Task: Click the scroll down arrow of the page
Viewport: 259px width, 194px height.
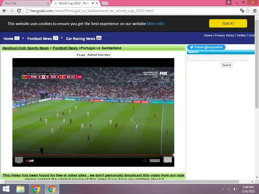Action: pos(257,178)
